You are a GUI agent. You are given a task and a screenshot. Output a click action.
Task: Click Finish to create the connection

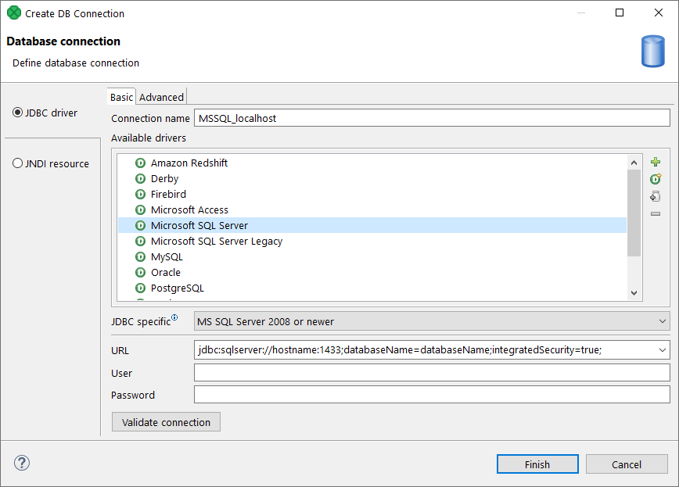pyautogui.click(x=537, y=464)
